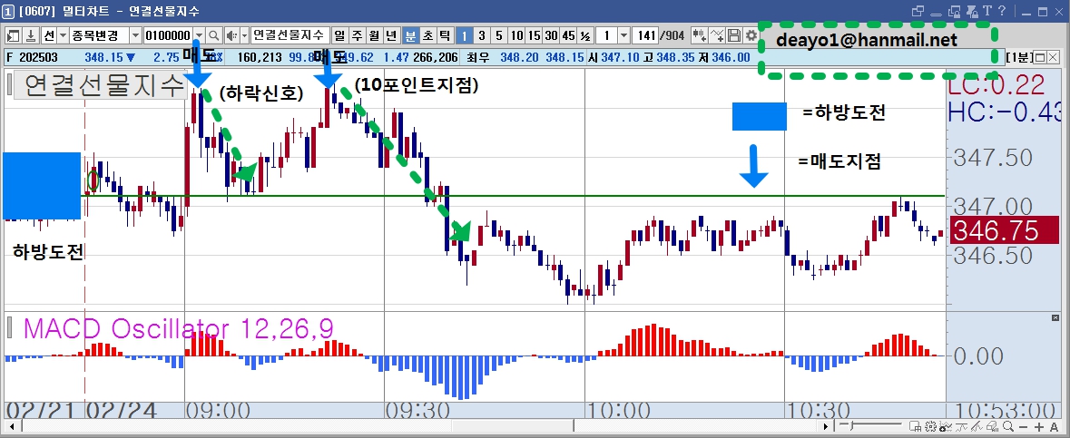Click the 연결선물지수 name field
Image resolution: width=1070 pixels, height=438 pixels.
coord(290,35)
